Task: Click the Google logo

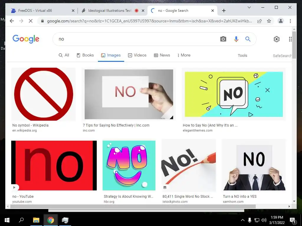Action: coord(26,39)
